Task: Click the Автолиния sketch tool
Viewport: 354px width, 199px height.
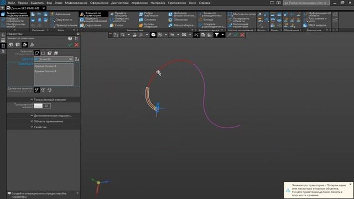Action: coord(60,14)
